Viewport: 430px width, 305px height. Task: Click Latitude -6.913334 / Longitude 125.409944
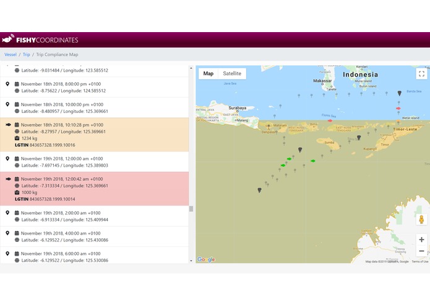point(65,219)
